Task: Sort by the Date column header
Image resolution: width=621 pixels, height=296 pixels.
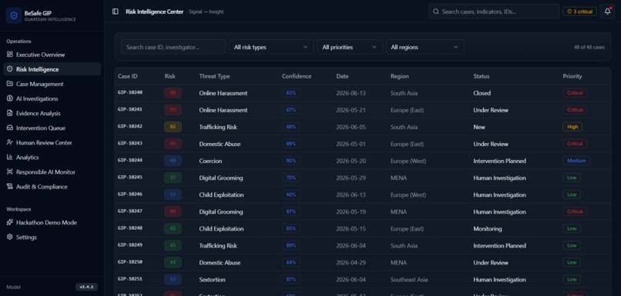Action: (342, 76)
